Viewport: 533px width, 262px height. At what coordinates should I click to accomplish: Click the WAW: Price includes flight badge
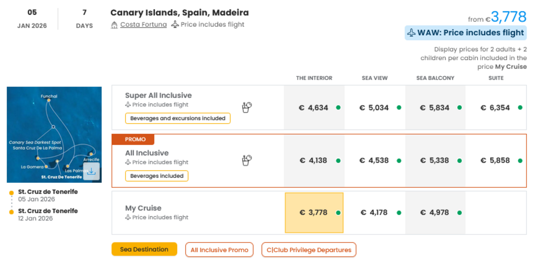(465, 33)
